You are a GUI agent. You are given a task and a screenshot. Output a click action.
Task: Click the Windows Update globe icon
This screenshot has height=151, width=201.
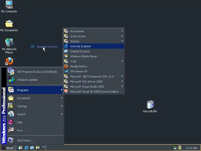tap(11, 80)
